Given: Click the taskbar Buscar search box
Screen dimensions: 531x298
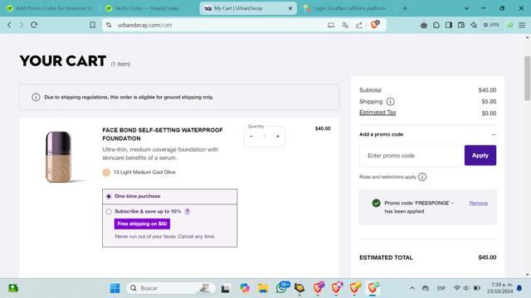Looking at the screenshot, I should (x=171, y=288).
